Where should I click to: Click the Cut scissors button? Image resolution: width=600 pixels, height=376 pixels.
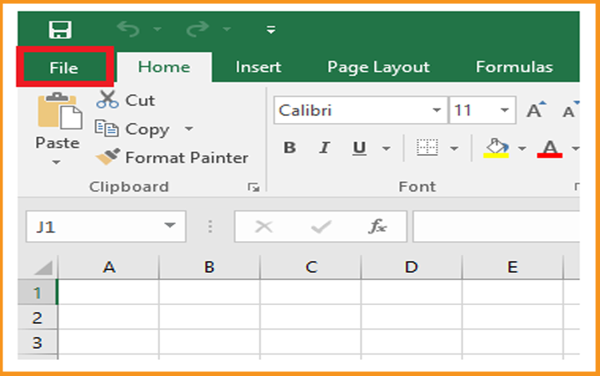tap(125, 100)
